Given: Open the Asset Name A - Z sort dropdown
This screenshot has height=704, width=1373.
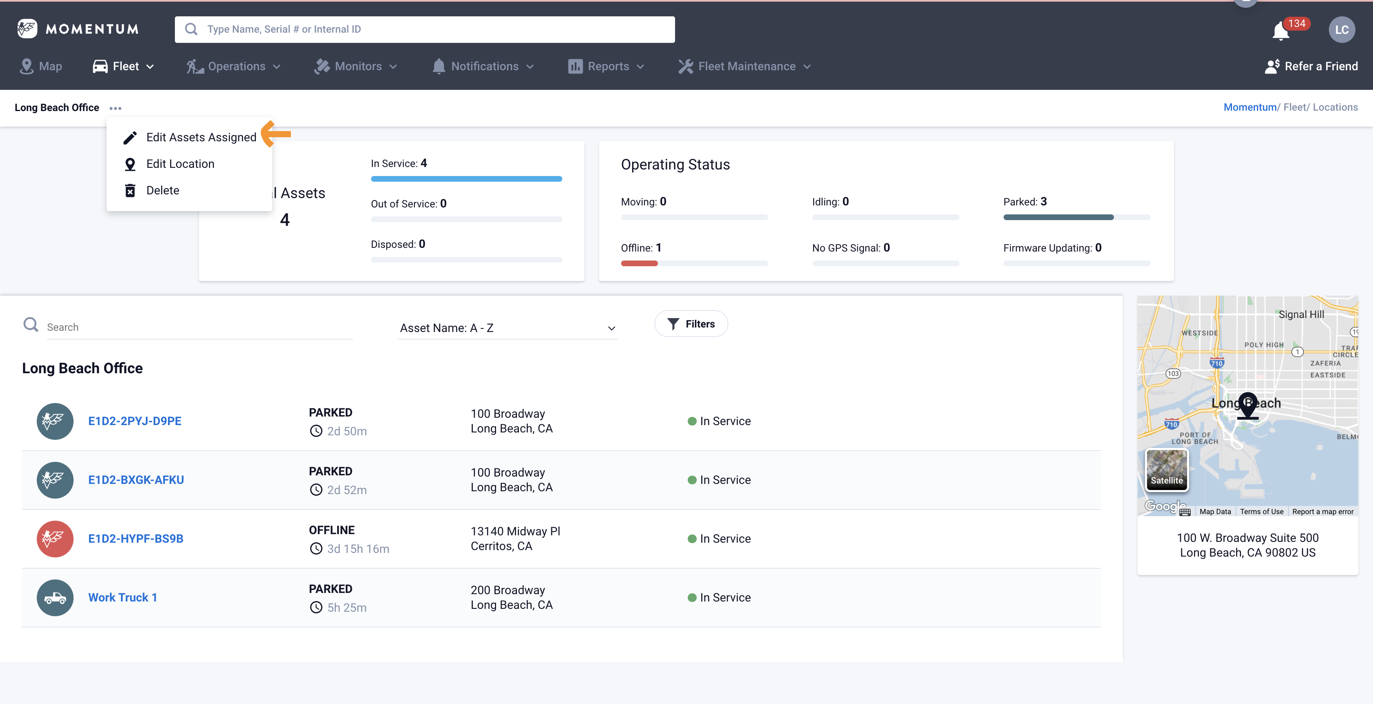Looking at the screenshot, I should [x=507, y=328].
